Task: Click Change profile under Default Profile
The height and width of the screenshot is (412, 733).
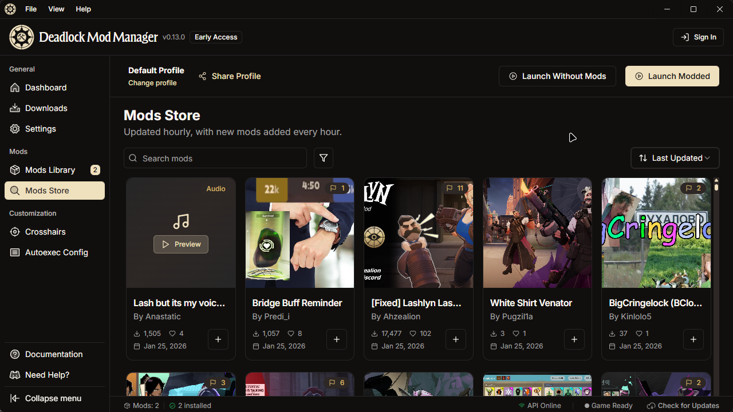Action: pyautogui.click(x=152, y=83)
